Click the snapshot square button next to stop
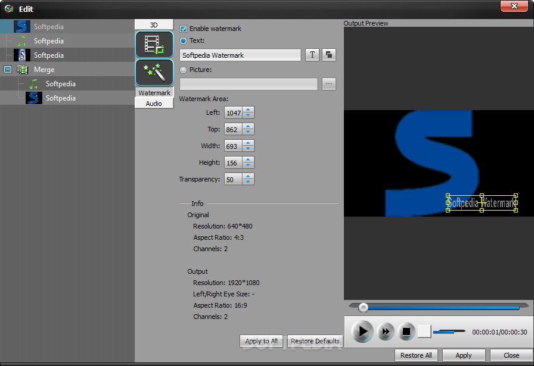The width and height of the screenshot is (534, 366). coord(424,331)
